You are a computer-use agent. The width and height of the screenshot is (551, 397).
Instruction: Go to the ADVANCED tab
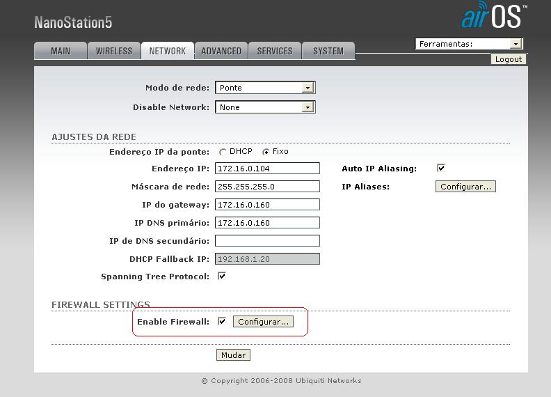pyautogui.click(x=221, y=51)
